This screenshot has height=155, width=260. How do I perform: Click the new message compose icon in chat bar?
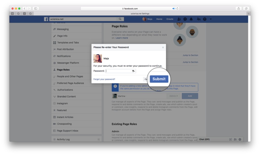pos(231,139)
